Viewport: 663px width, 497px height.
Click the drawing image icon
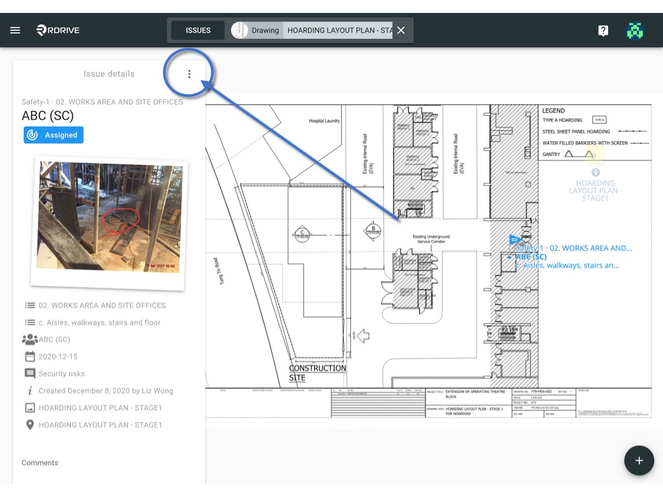(x=30, y=408)
